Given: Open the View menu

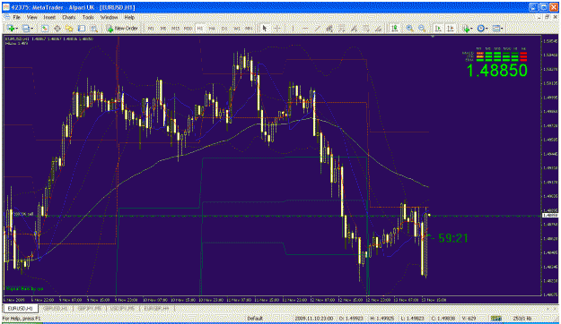Looking at the screenshot, I should pyautogui.click(x=31, y=17).
